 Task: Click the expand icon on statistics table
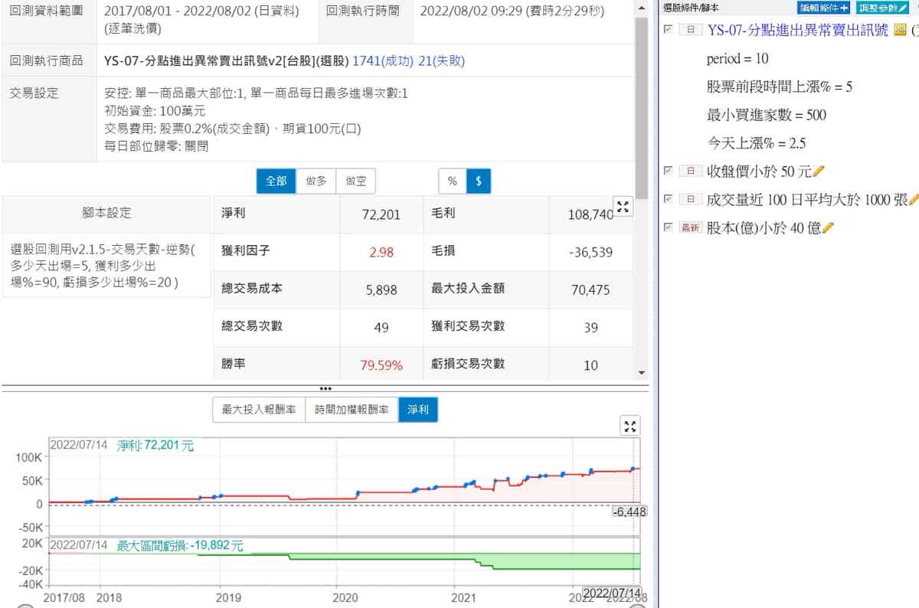[x=623, y=207]
